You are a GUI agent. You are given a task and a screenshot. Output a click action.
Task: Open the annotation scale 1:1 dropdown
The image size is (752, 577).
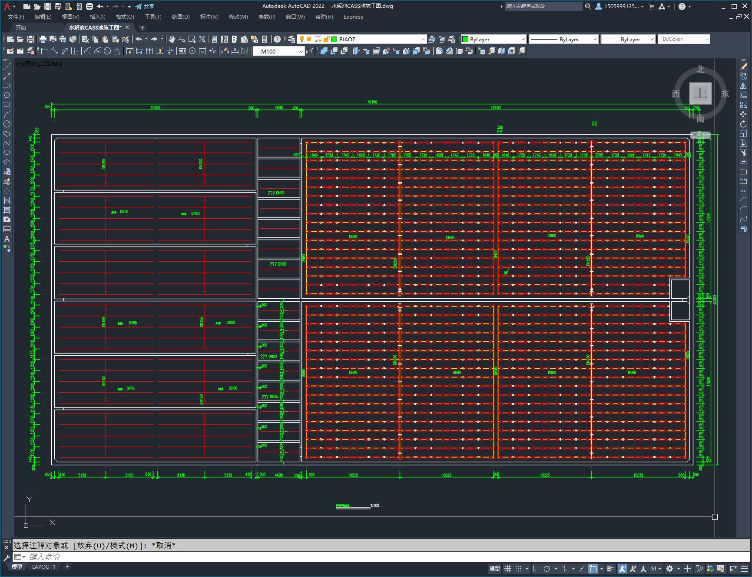[656, 568]
